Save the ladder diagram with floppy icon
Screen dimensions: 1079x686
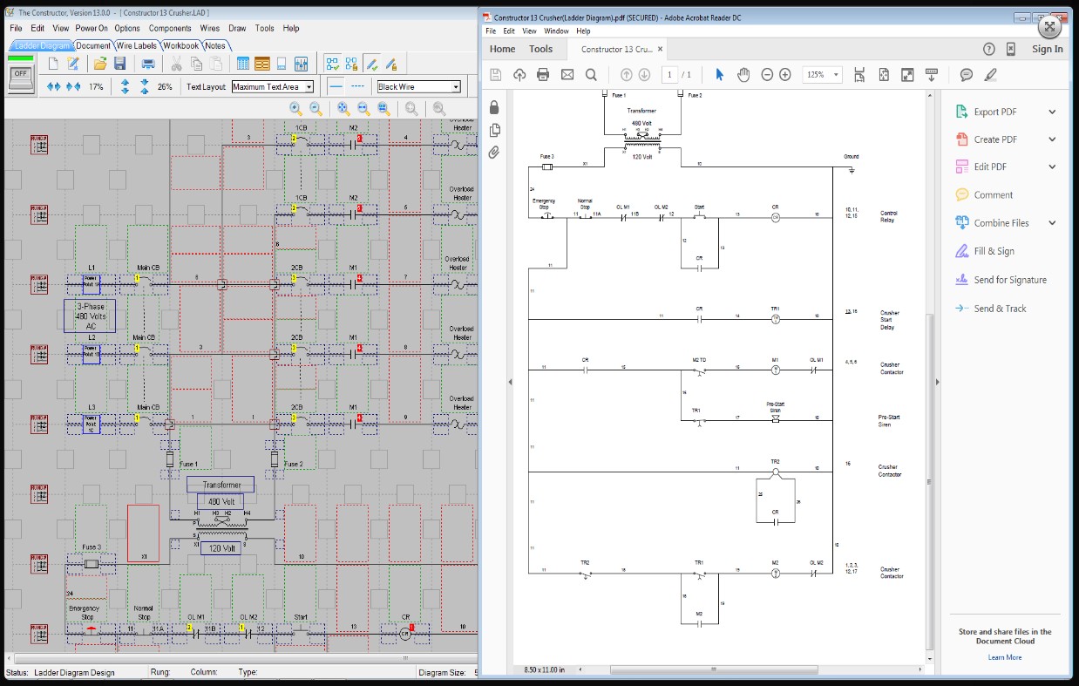pyautogui.click(x=120, y=64)
